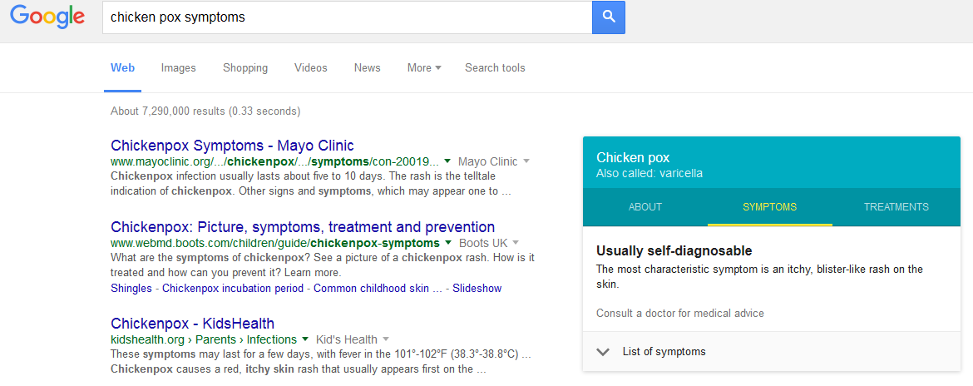Open green arrow menu beside webmd.boots.com URL

pos(448,243)
